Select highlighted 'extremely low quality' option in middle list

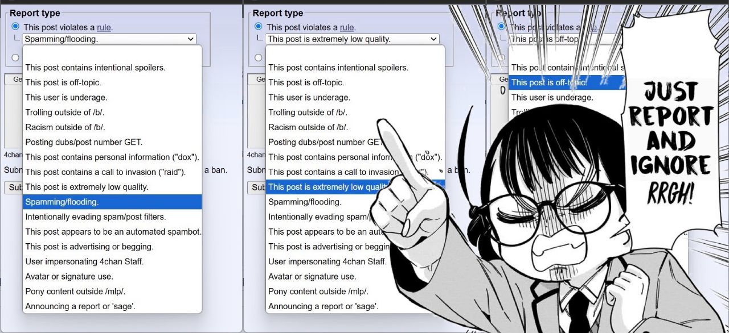pos(328,187)
